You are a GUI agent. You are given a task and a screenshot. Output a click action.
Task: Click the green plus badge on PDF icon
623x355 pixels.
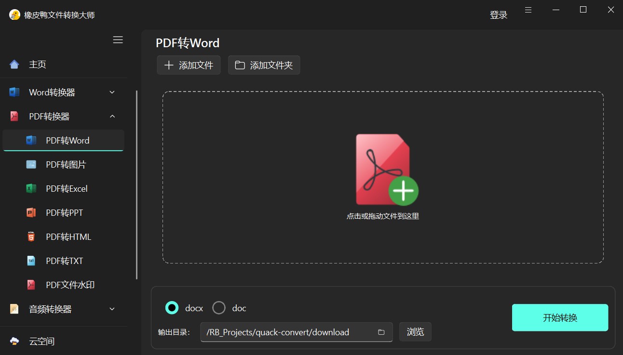[x=404, y=191]
